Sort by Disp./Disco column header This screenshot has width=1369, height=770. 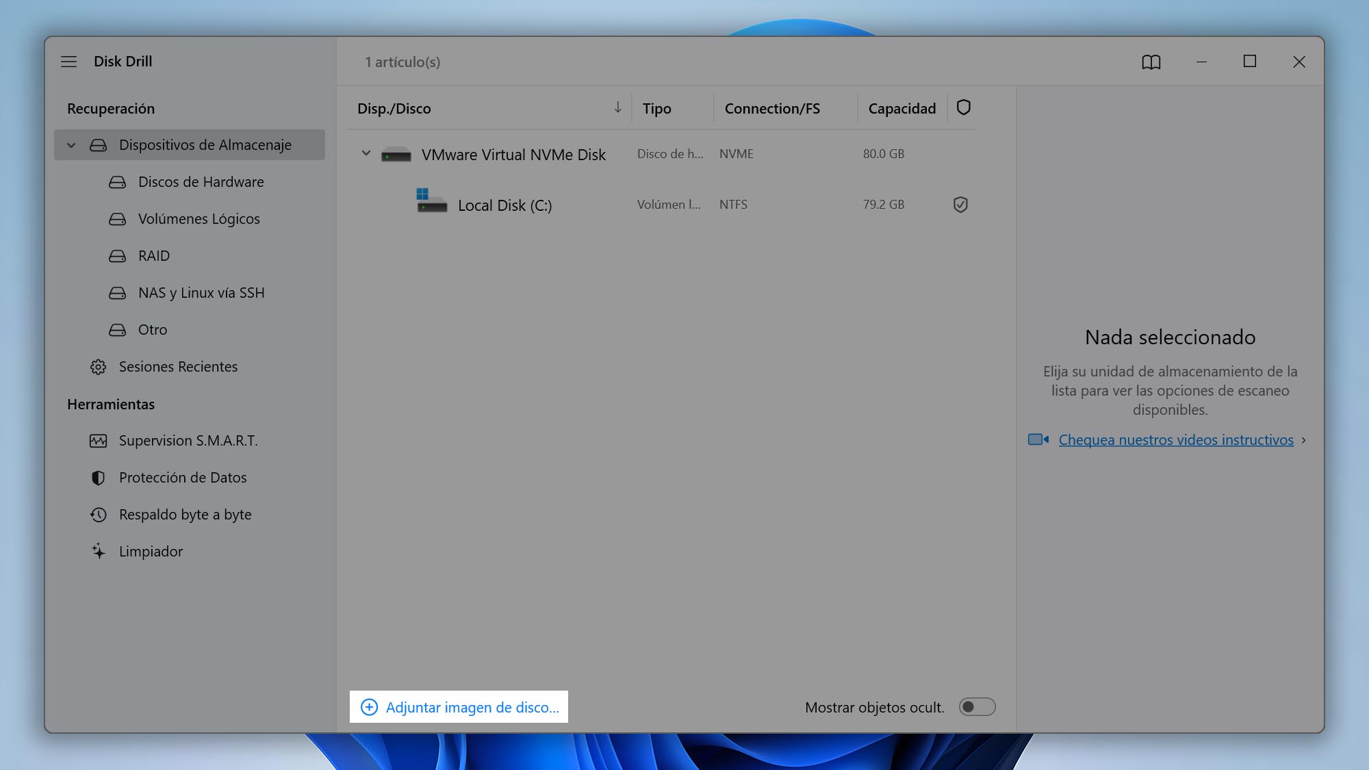tap(394, 109)
